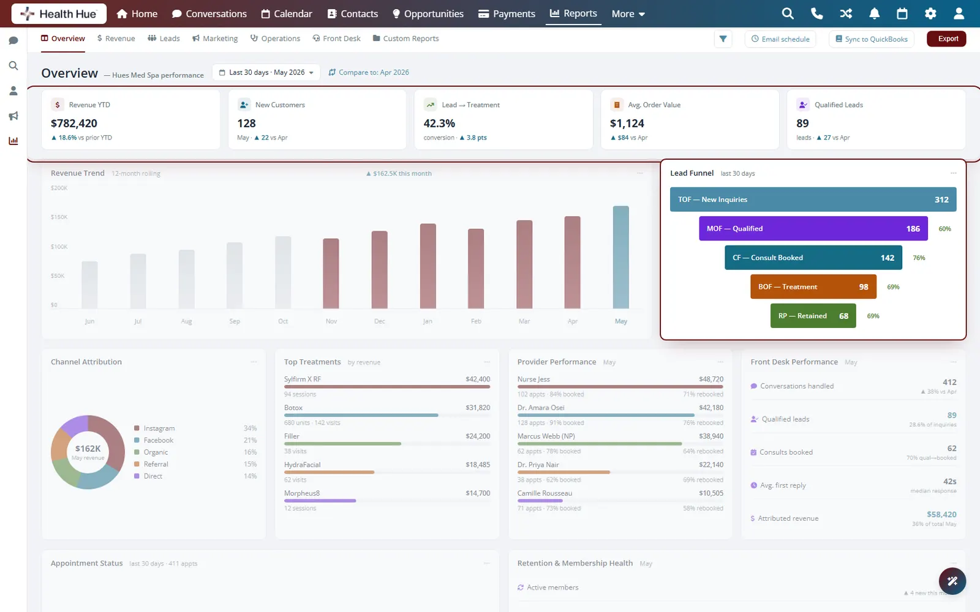
Task: Open Appointment Status options menu
Action: click(487, 563)
